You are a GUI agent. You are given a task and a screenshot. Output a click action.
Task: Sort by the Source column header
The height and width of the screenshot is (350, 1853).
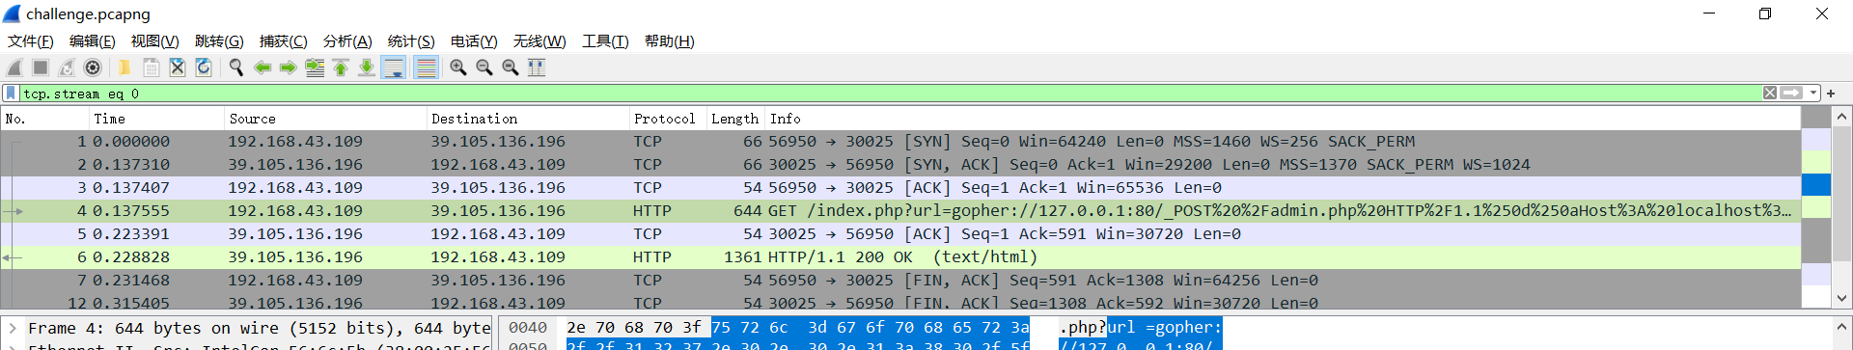pos(325,119)
